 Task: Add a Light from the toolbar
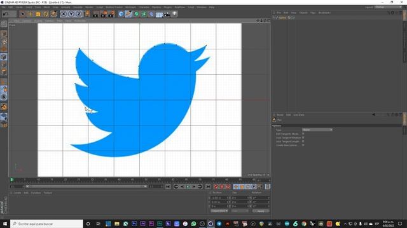(x=175, y=14)
